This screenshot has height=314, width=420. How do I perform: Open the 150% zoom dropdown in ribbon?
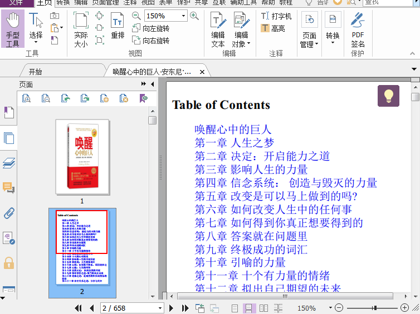coord(183,16)
